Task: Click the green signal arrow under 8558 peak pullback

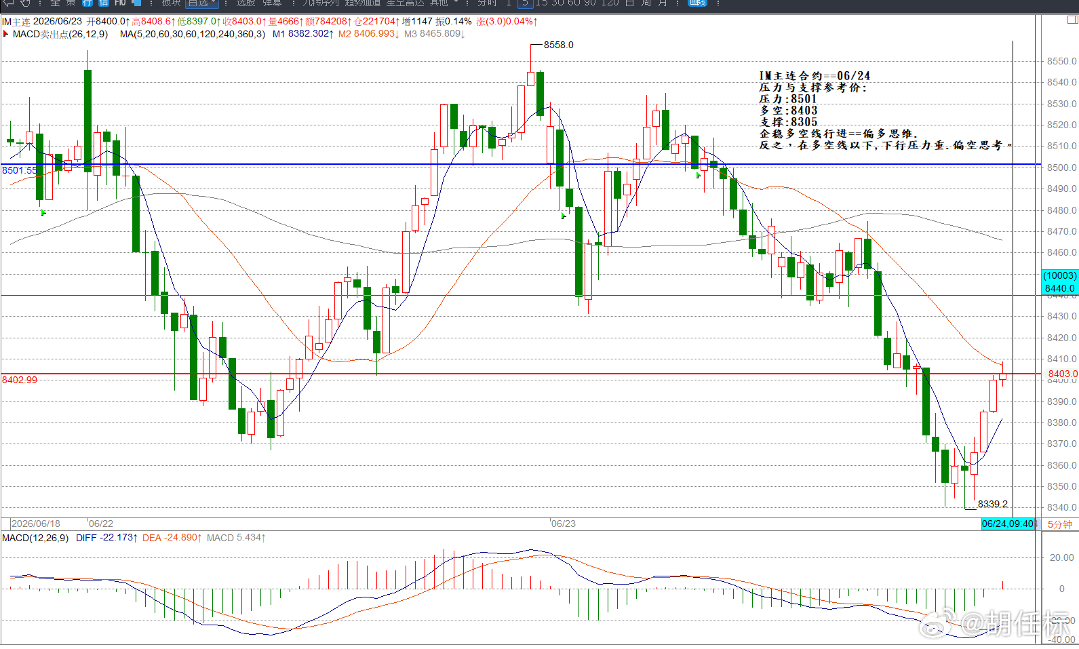Action: click(x=564, y=216)
